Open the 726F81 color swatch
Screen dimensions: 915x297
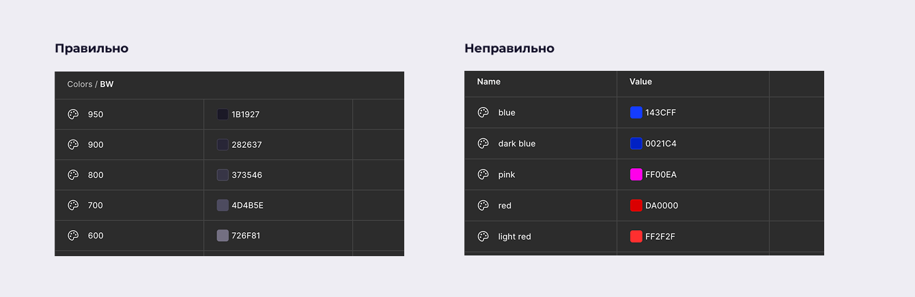[223, 236]
